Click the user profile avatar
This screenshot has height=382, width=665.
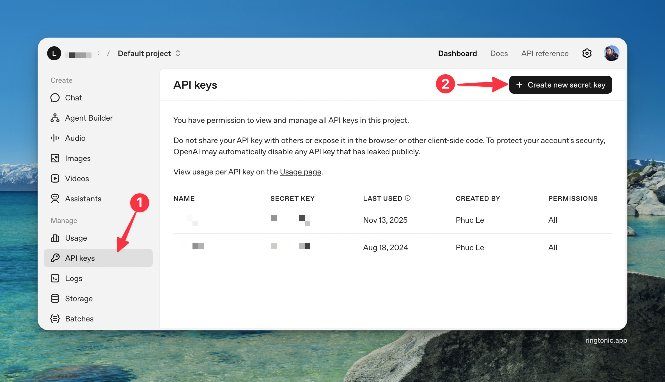[611, 53]
